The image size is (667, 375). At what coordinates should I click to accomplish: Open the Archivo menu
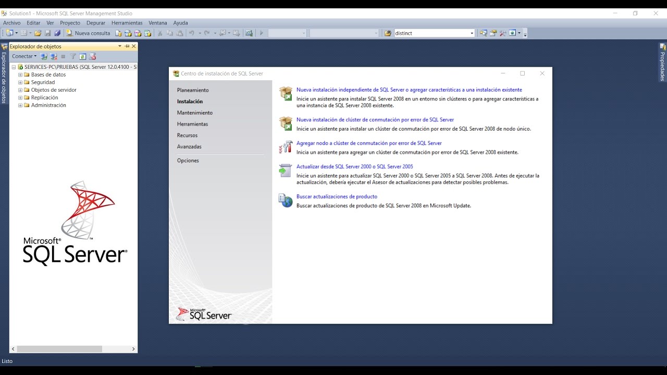(x=12, y=23)
